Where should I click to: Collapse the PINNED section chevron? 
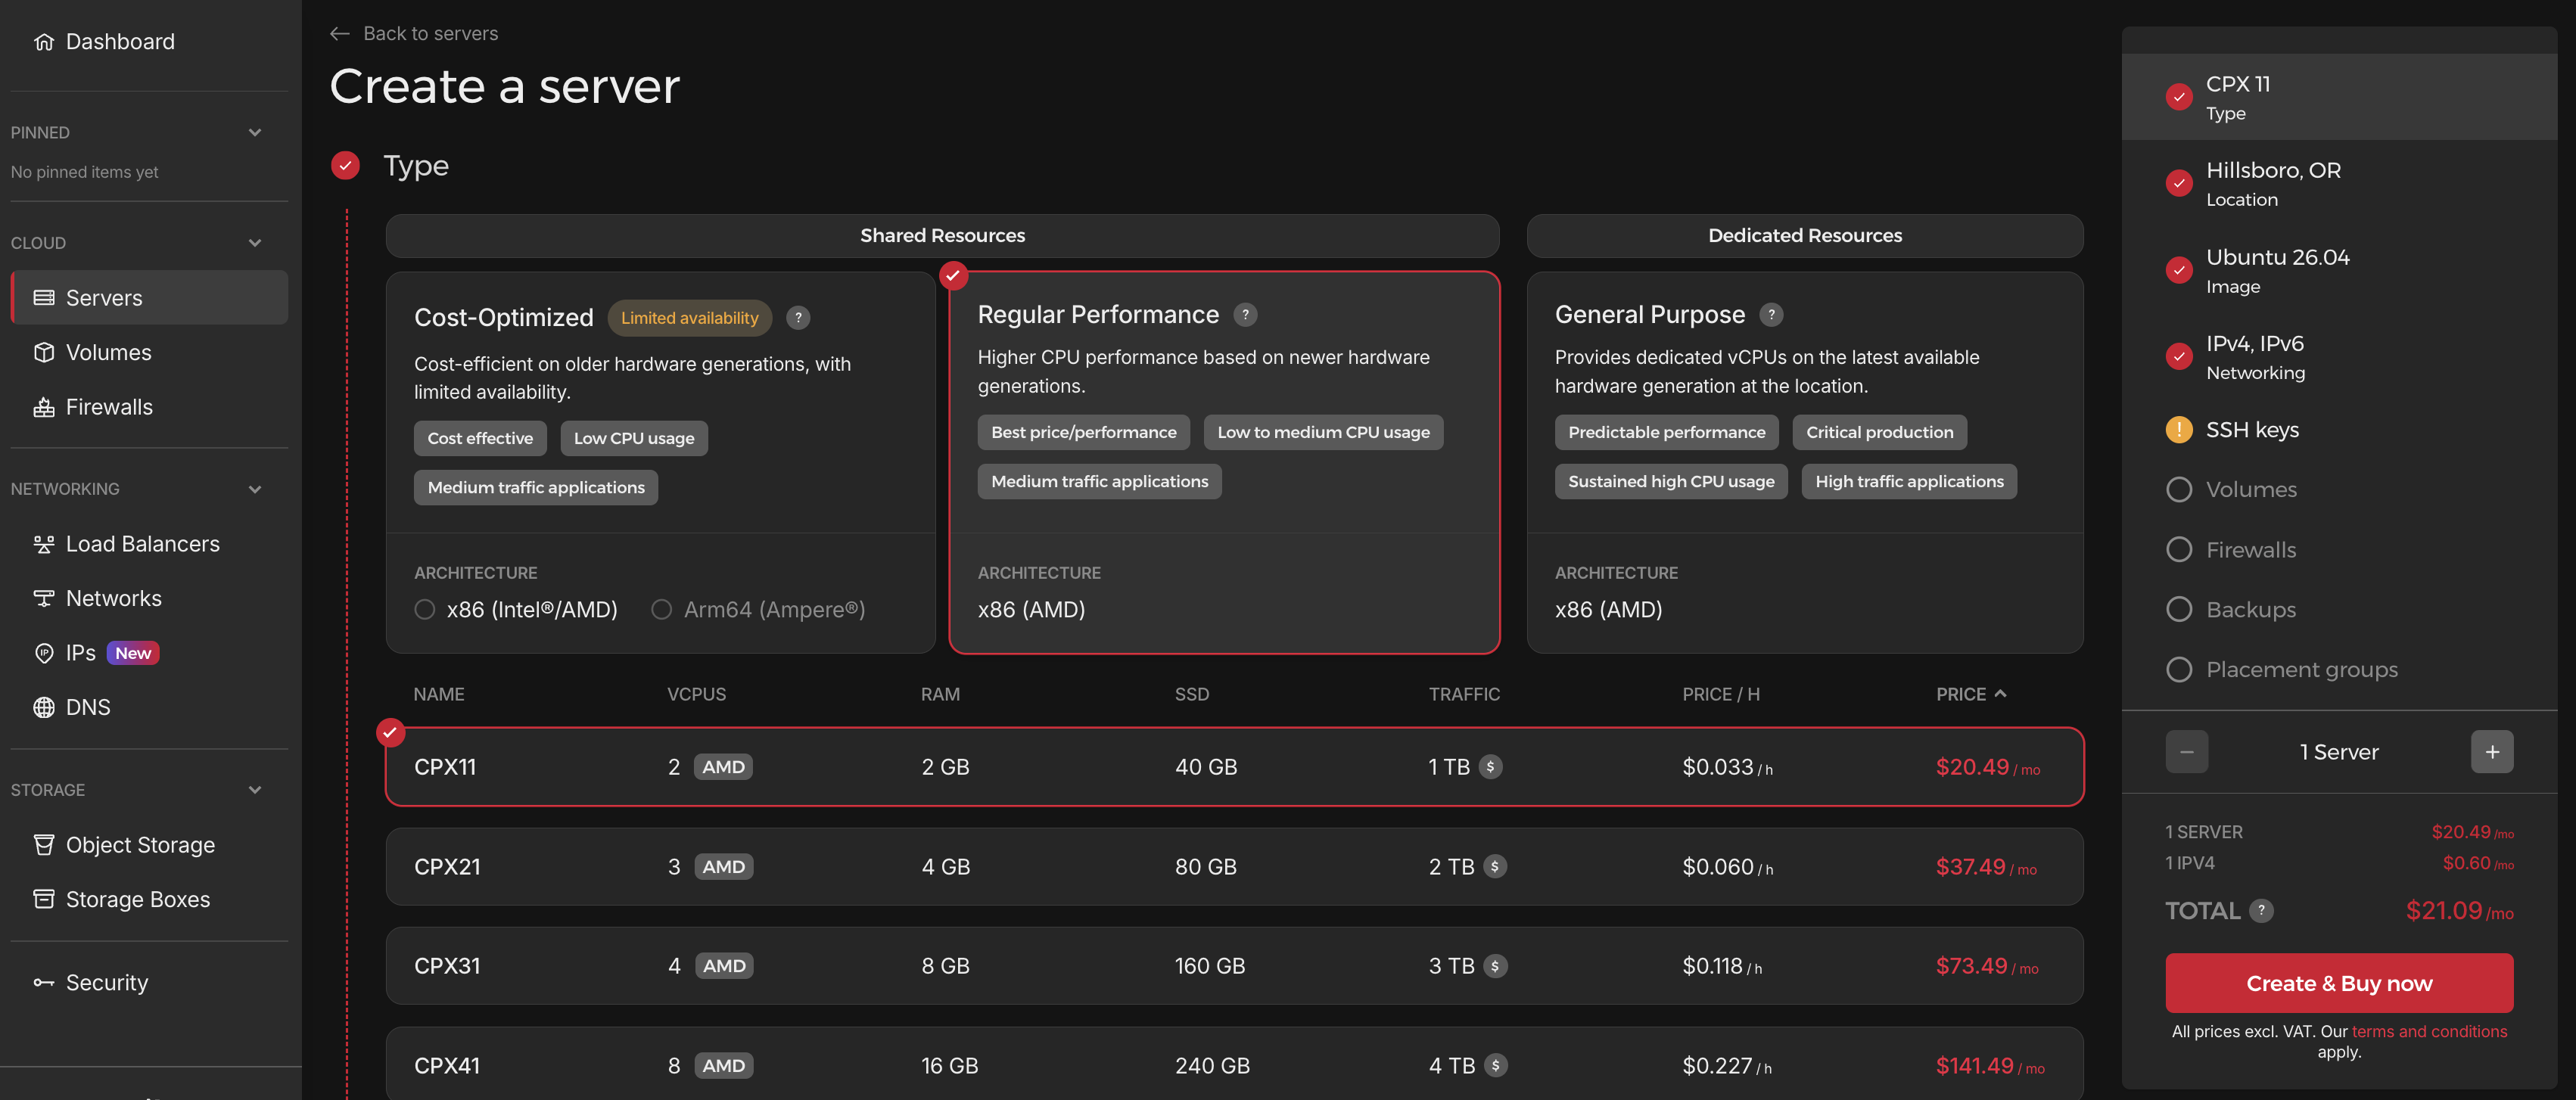(255, 133)
